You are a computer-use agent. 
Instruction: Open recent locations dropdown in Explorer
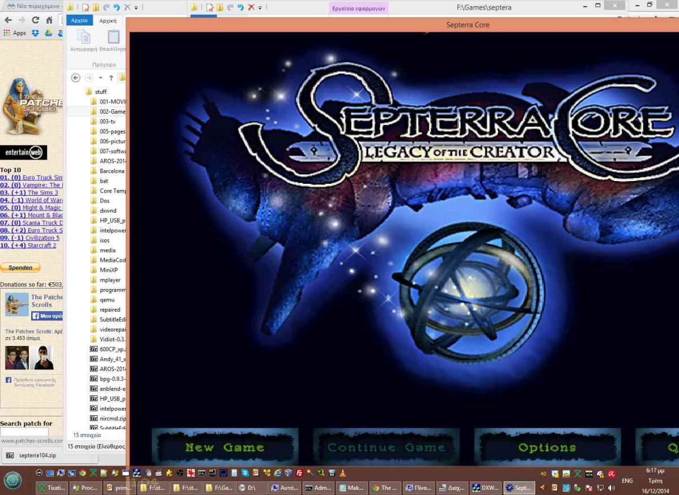point(100,78)
